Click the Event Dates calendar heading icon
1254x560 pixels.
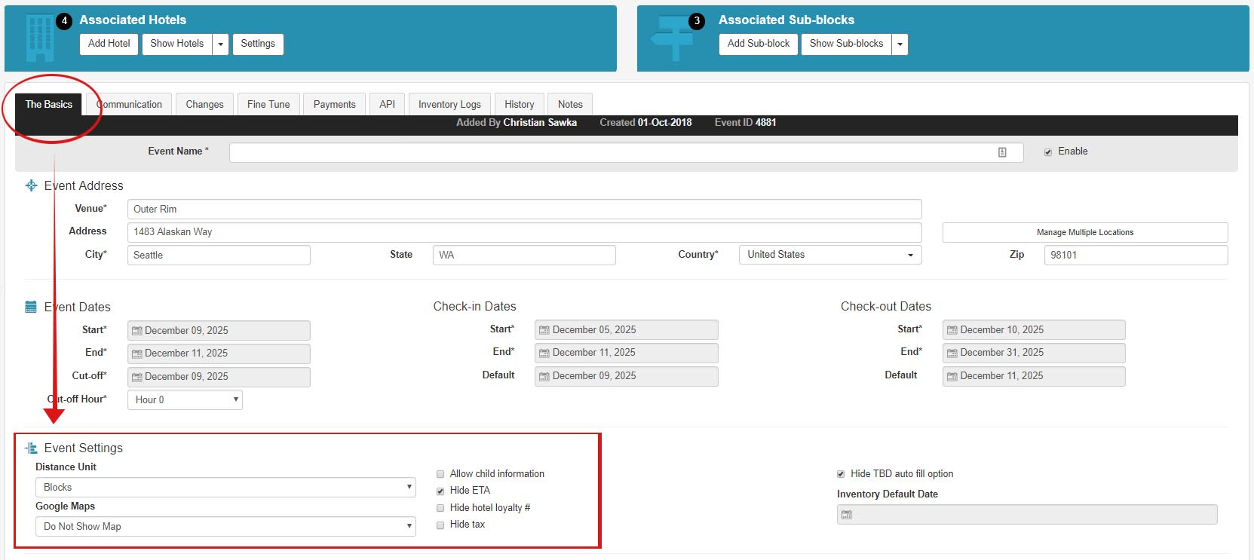(31, 307)
